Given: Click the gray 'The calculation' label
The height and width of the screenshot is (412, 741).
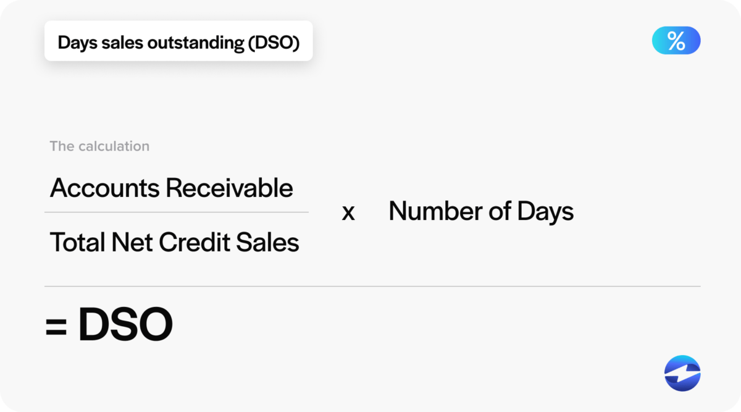Looking at the screenshot, I should pos(99,146).
